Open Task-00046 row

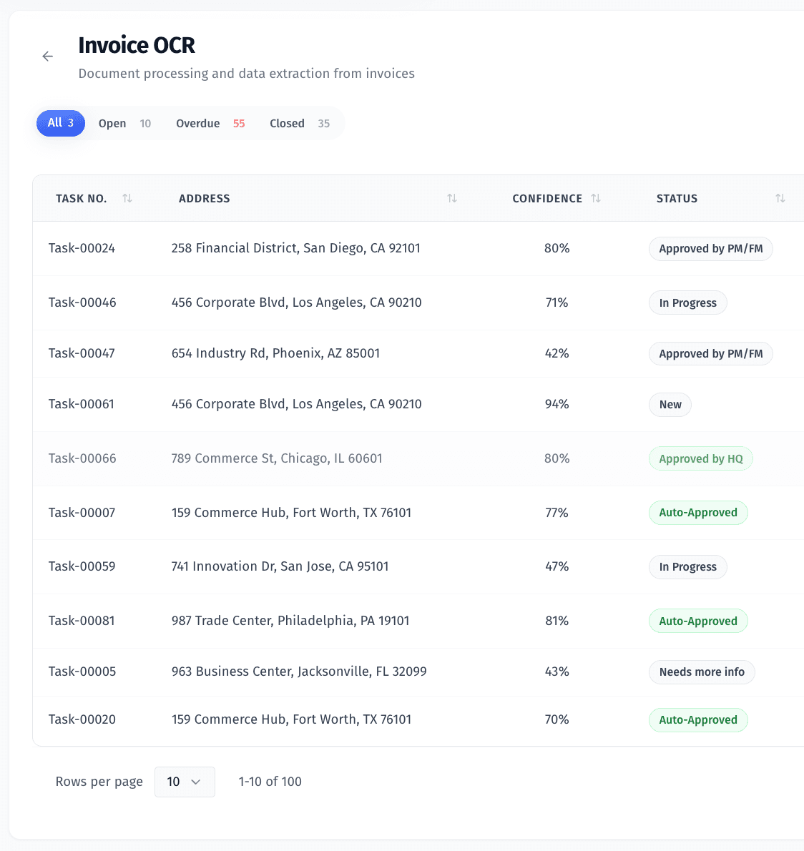pos(82,302)
